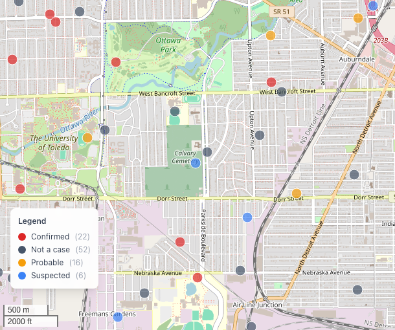Click the blue Suspected marker on Calvary Cemetery label

tap(196, 163)
